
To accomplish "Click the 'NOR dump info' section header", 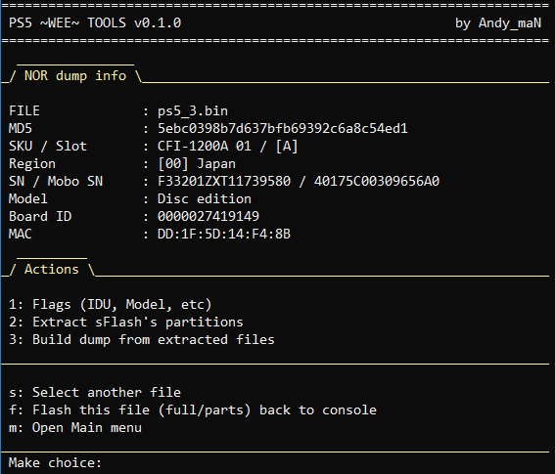I will (x=75, y=75).
